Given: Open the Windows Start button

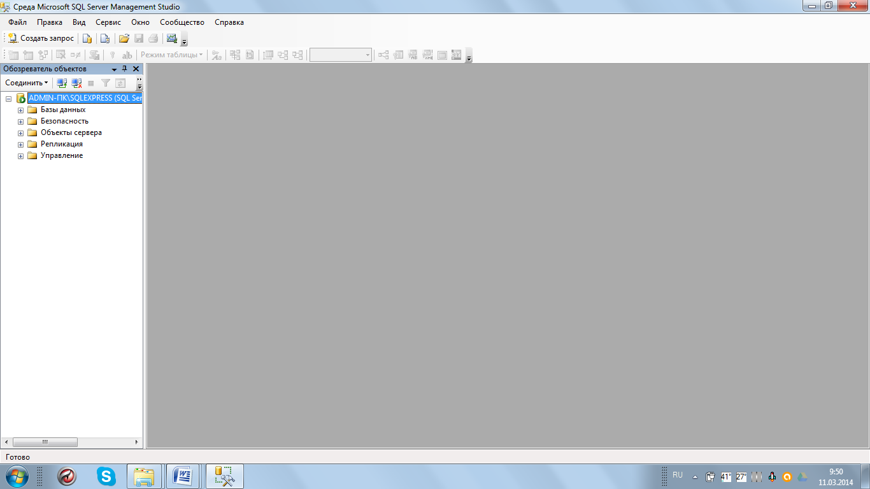Looking at the screenshot, I should tap(16, 476).
